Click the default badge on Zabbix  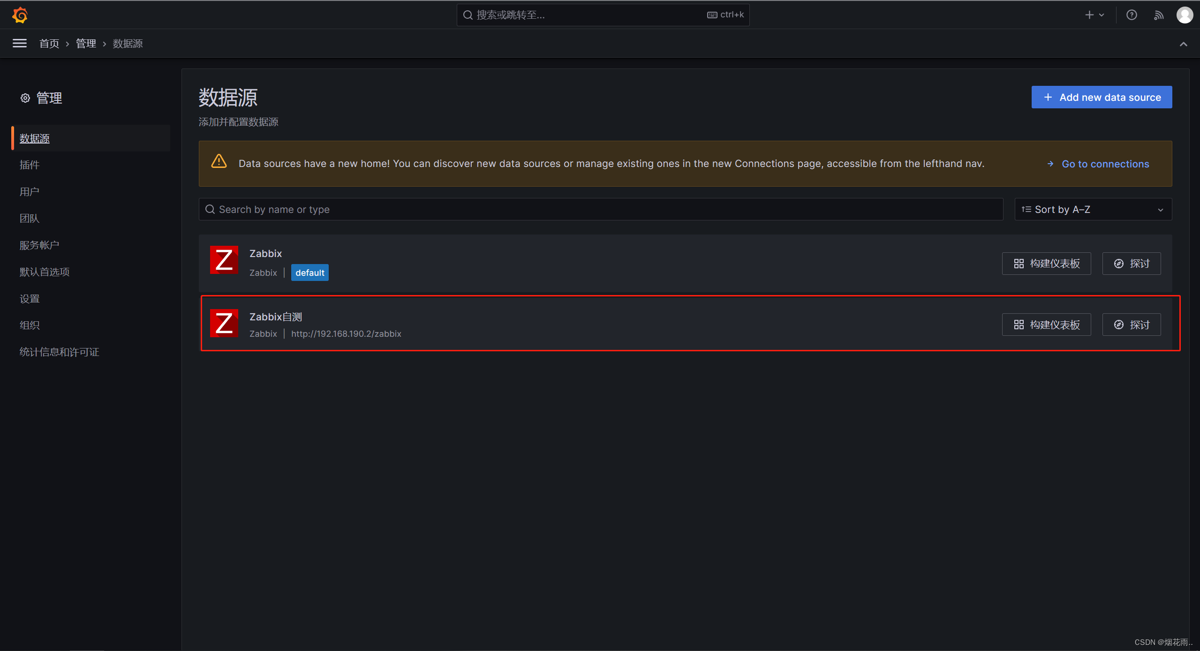coord(309,273)
